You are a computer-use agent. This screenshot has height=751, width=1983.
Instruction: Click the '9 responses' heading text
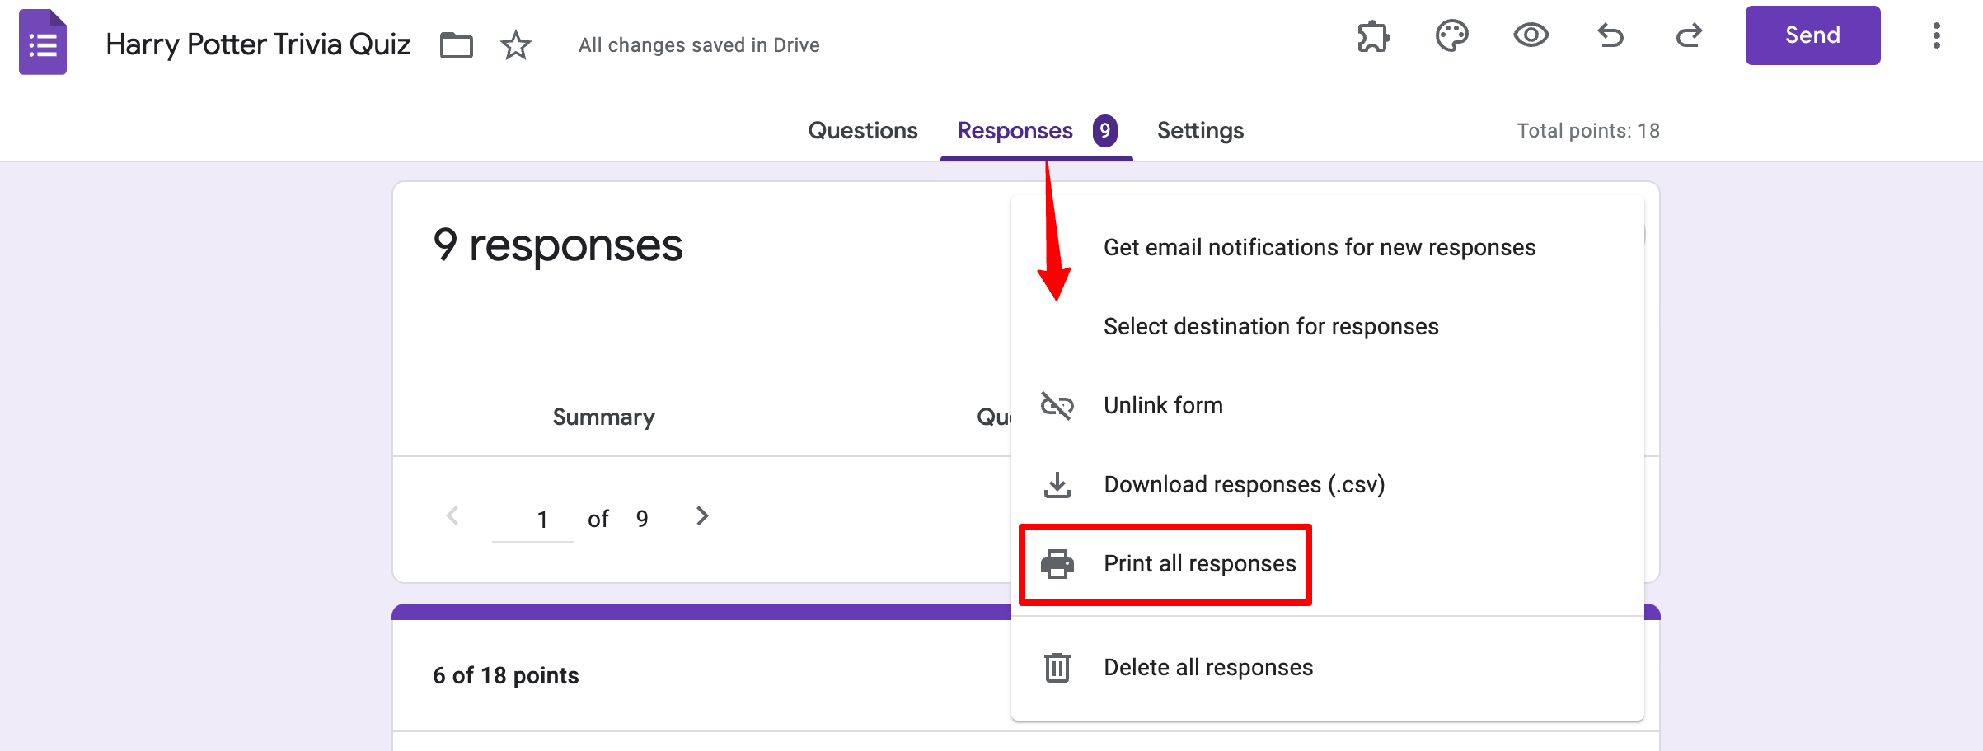pyautogui.click(x=558, y=245)
